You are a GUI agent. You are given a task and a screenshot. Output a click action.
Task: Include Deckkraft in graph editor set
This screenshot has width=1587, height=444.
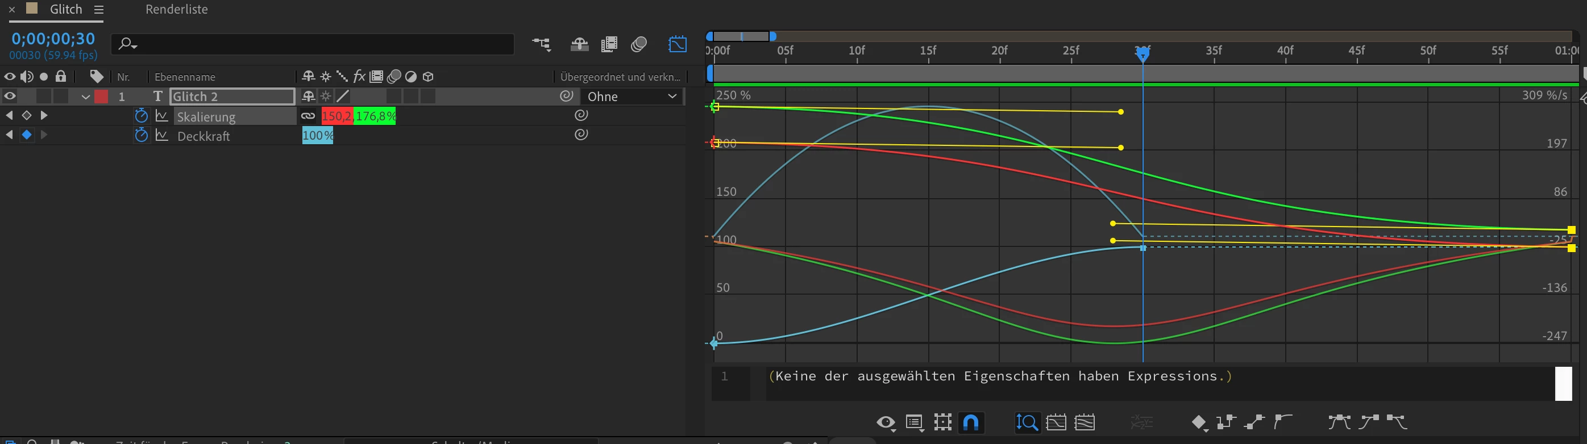tap(161, 135)
